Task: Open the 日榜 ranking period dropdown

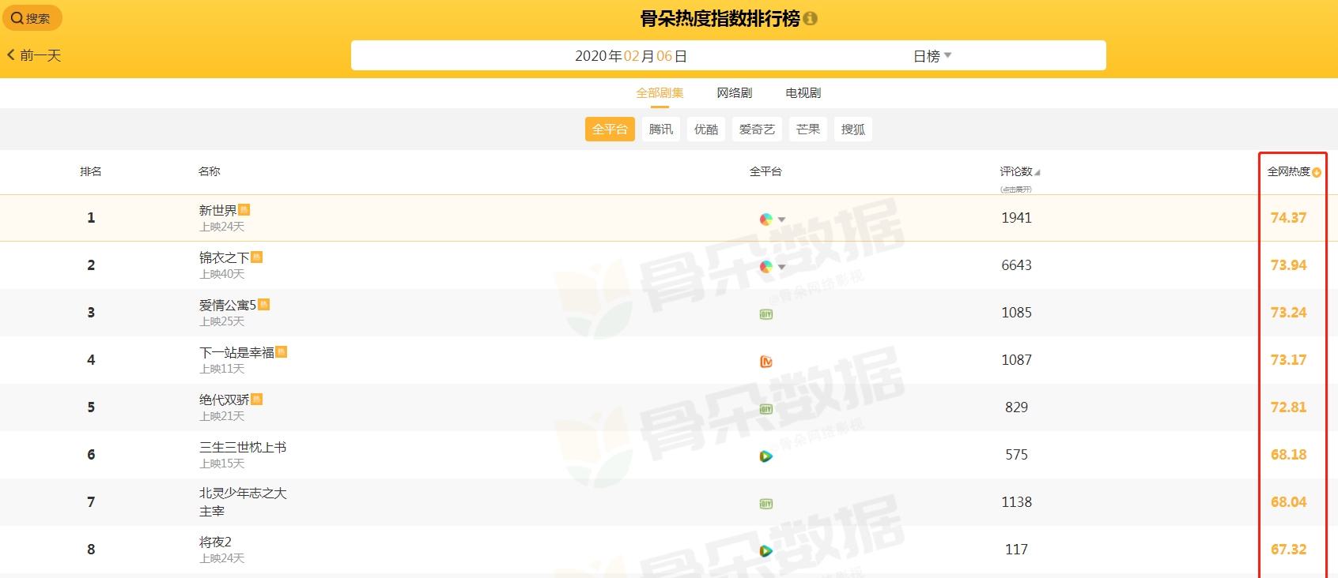Action: click(932, 56)
